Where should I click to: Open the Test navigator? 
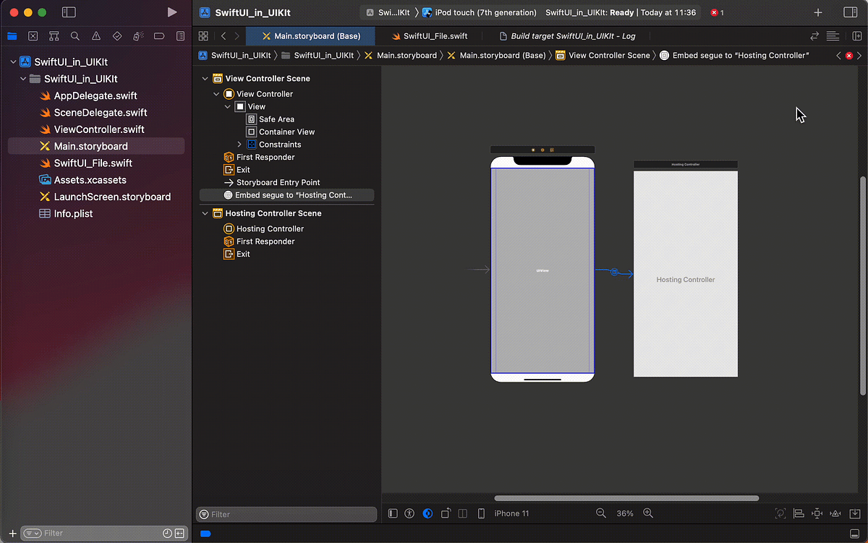click(x=116, y=35)
